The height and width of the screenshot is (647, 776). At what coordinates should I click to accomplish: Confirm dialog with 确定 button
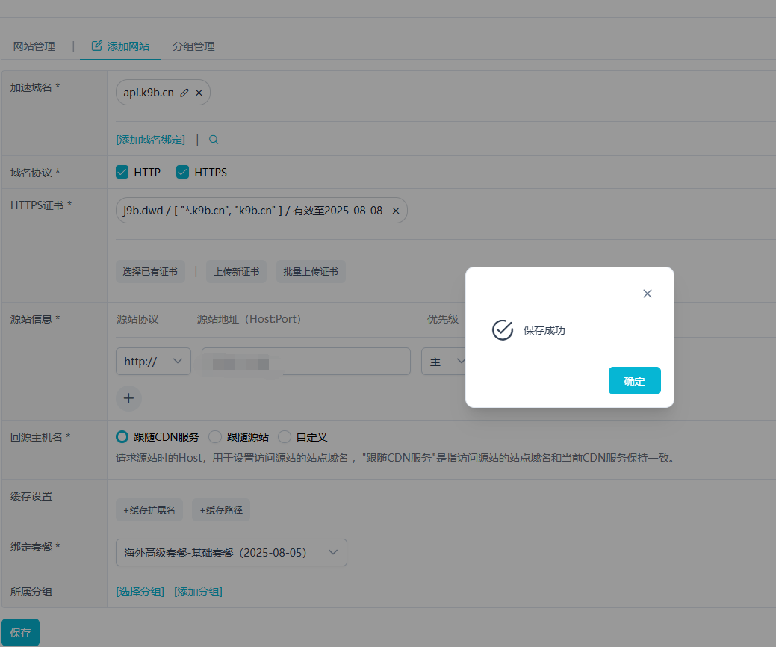tap(634, 381)
